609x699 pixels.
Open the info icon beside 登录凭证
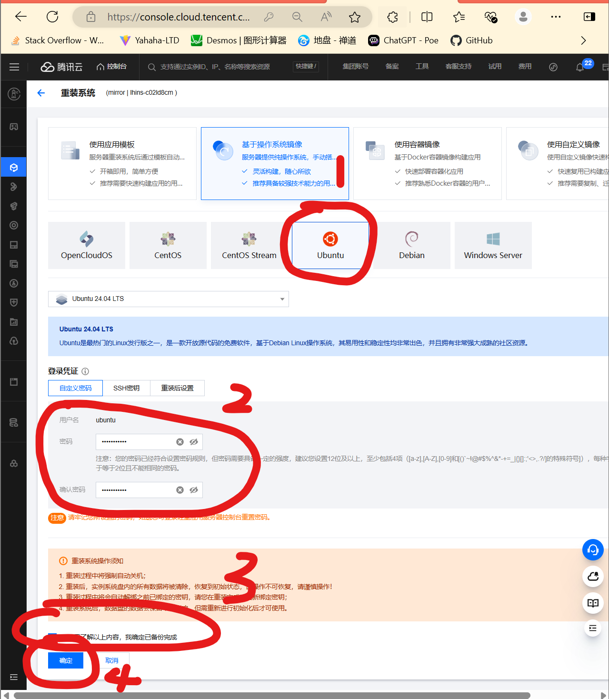(85, 371)
